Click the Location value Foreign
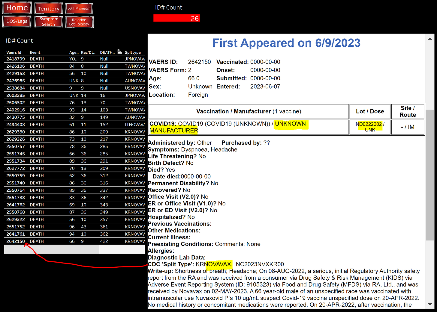 pyautogui.click(x=198, y=95)
